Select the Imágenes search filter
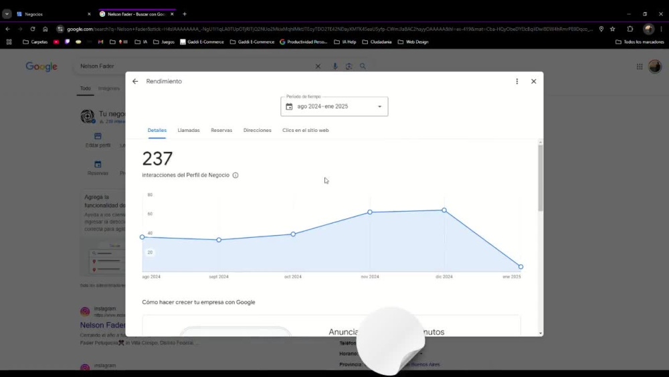 point(109,88)
